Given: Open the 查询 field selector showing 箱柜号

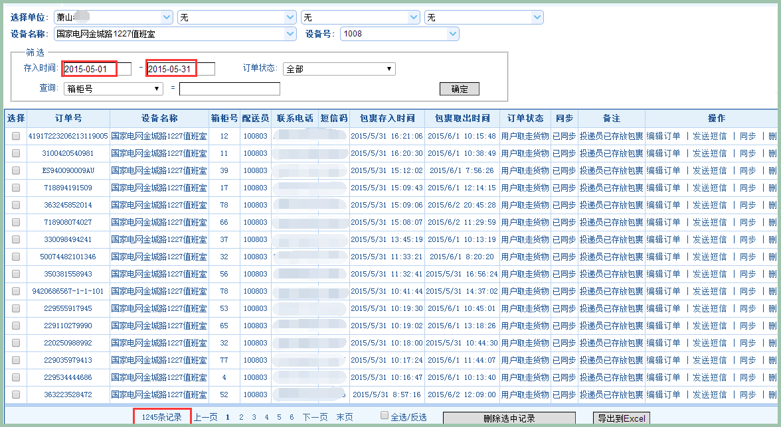Looking at the screenshot, I should (x=113, y=89).
